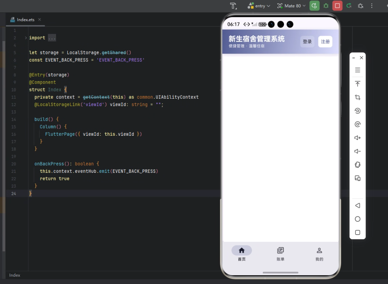
Task: Click emulator Home circle button
Action: click(358, 219)
